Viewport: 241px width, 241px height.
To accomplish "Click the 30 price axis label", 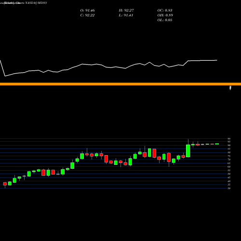I will tap(229, 188).
